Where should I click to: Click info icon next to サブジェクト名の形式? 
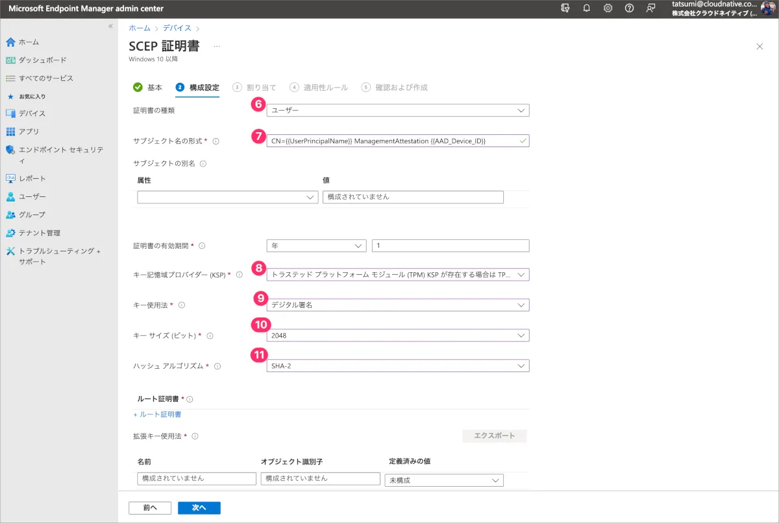[216, 141]
